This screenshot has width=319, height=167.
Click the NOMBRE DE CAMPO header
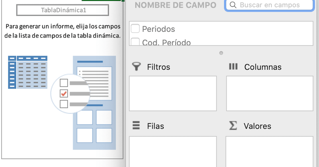click(175, 5)
